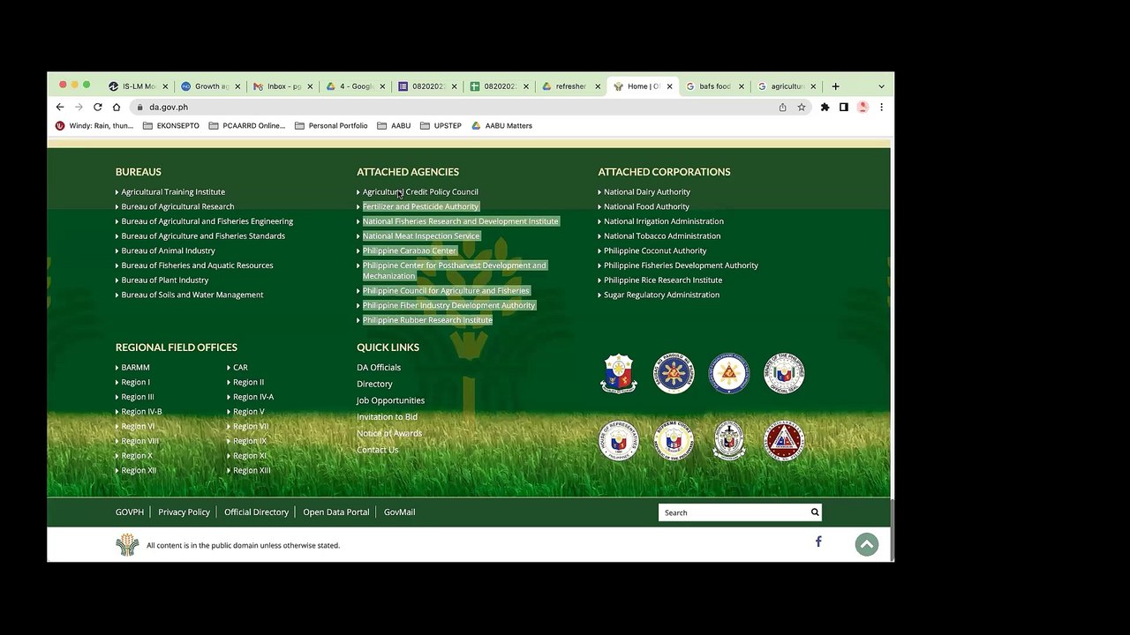Click the Supreme Court seal
1130x635 pixels.
pos(674,440)
